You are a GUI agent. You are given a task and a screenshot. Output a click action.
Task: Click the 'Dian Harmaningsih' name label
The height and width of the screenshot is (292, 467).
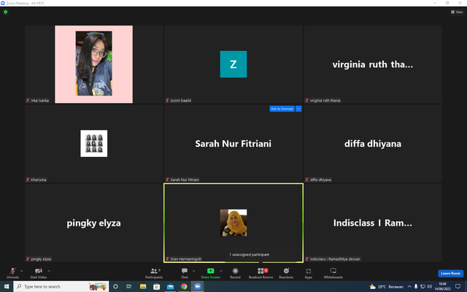coord(185,259)
